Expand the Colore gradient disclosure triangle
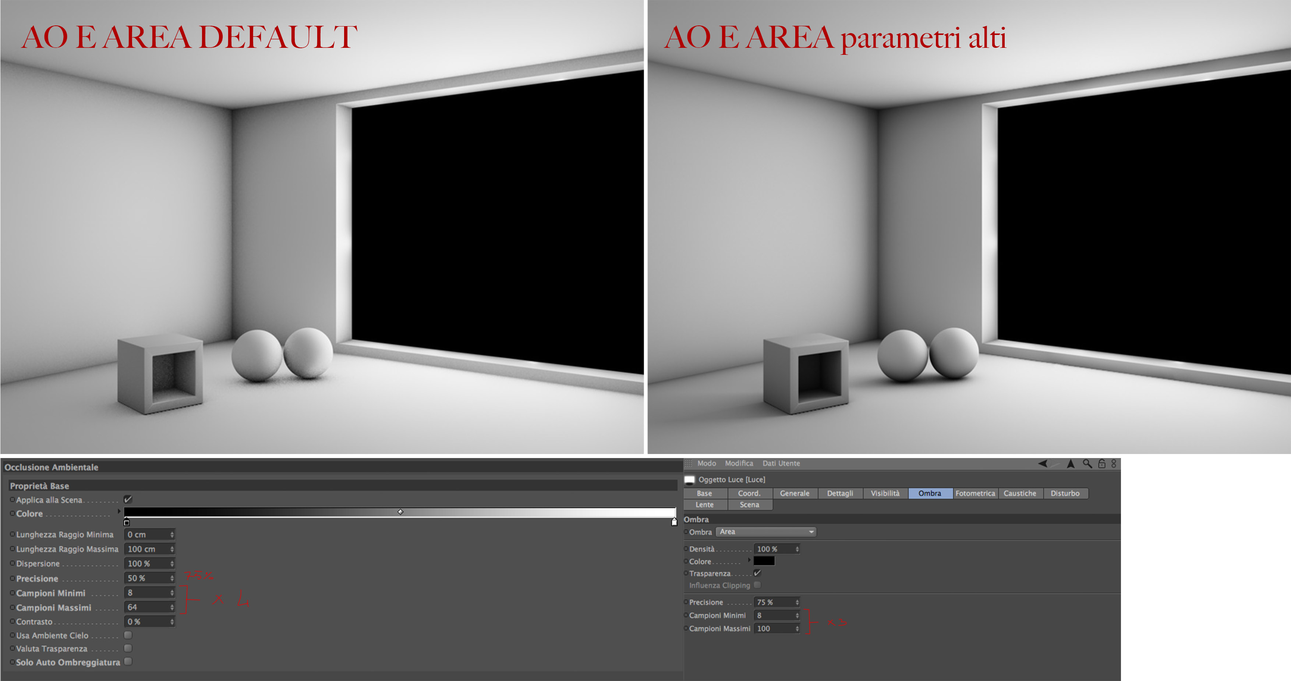This screenshot has width=1291, height=681. pos(119,511)
